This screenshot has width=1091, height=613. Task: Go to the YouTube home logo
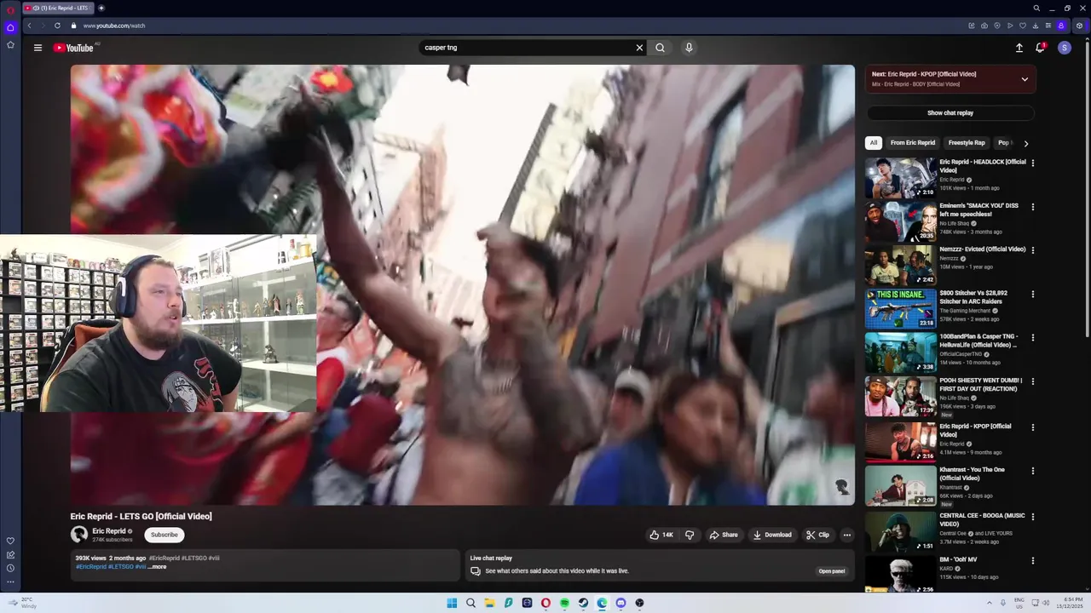[x=74, y=48]
